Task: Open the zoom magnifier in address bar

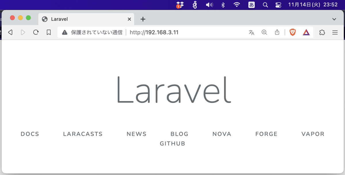Action: 264,32
